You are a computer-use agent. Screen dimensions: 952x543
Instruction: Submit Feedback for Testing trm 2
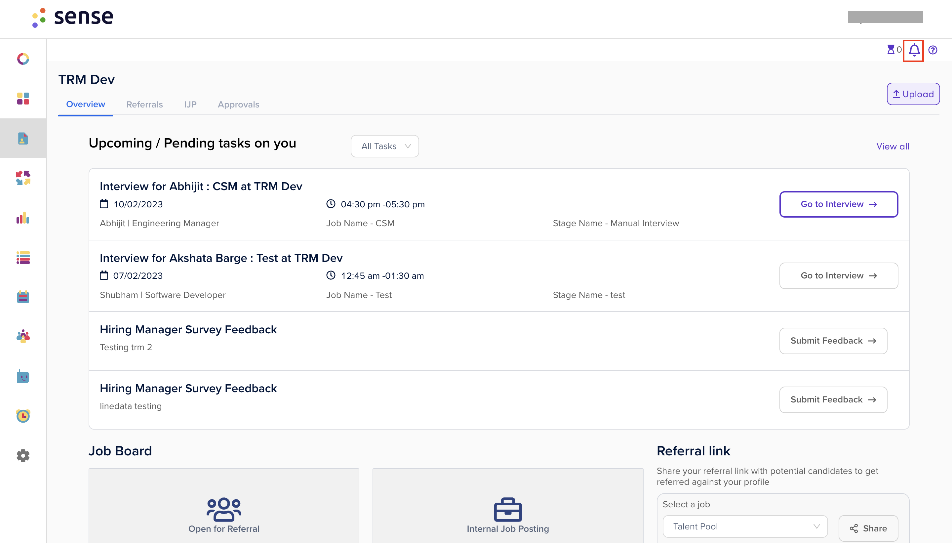pos(833,341)
